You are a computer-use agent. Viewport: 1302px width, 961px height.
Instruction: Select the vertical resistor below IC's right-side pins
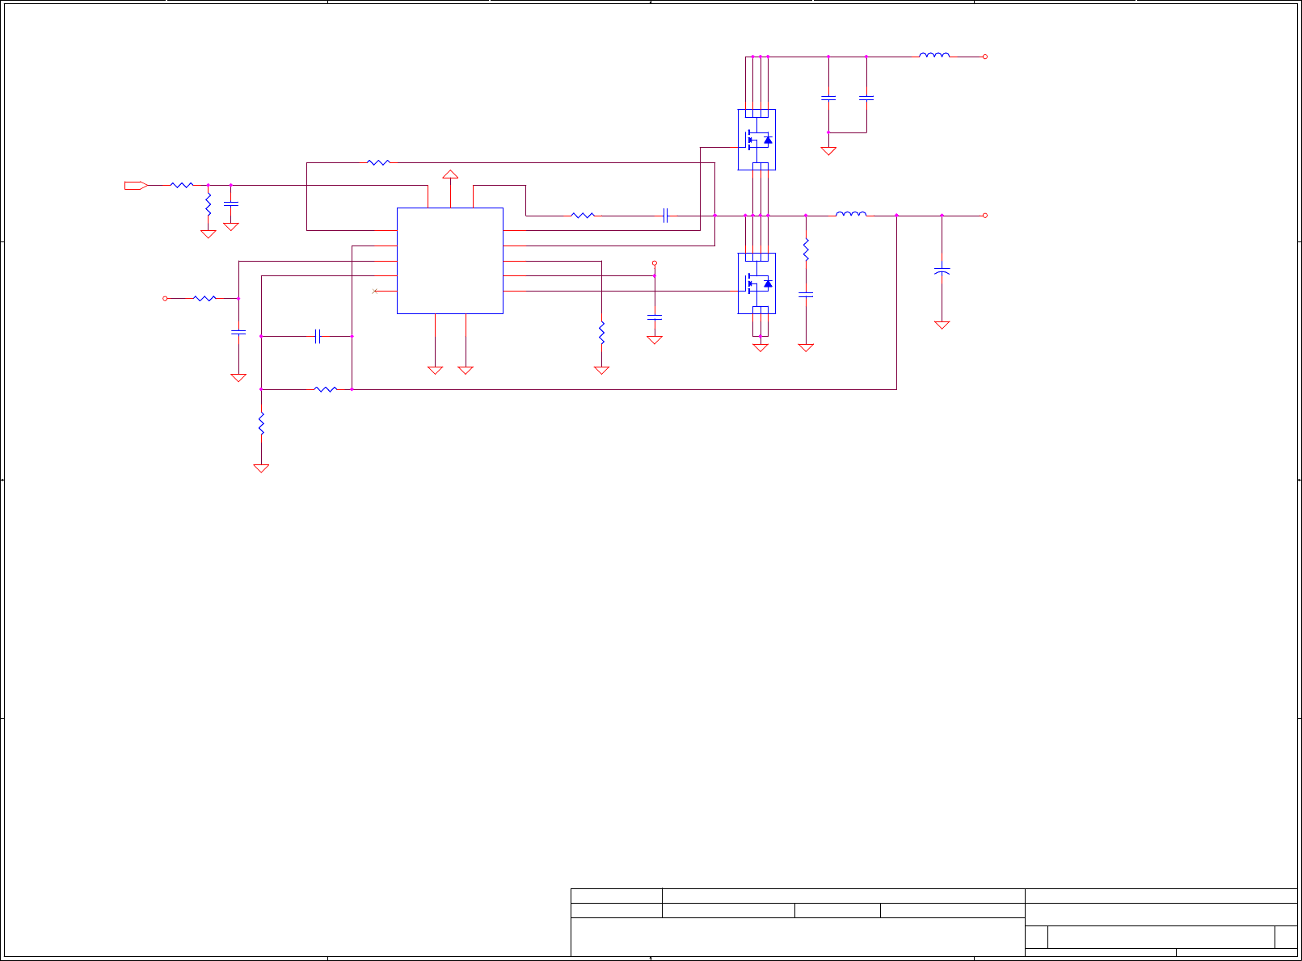click(x=601, y=333)
